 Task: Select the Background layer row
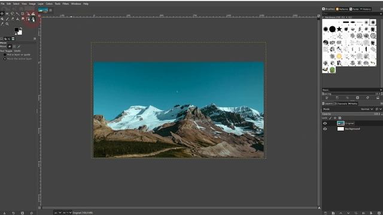[352, 129]
